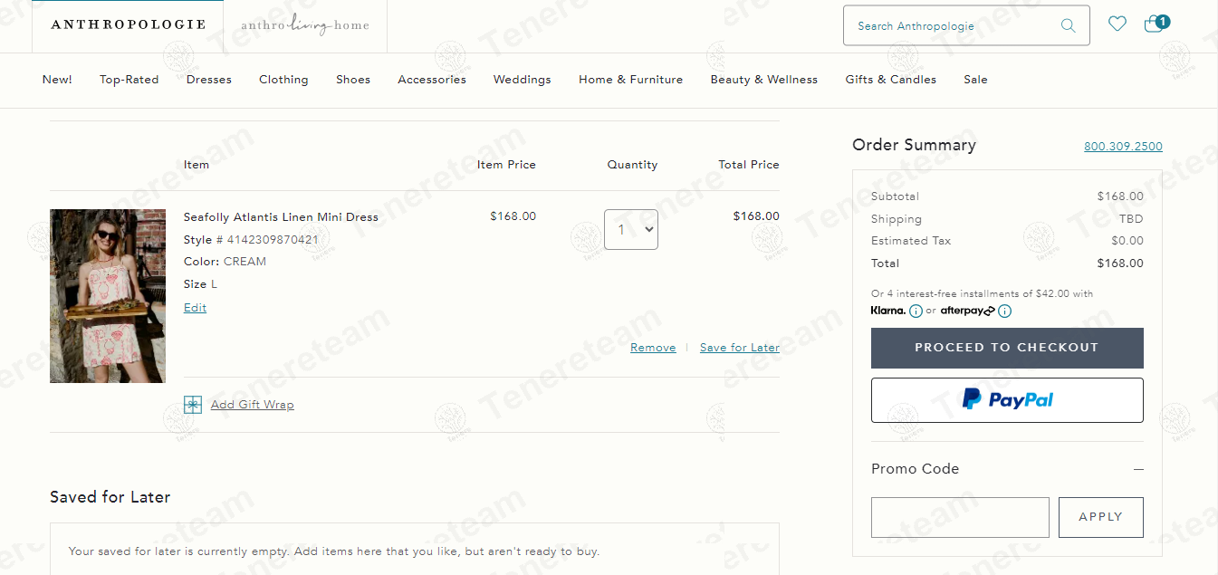Click the Estimated Tax label
Screen dimensions: 1218x575
click(x=911, y=241)
